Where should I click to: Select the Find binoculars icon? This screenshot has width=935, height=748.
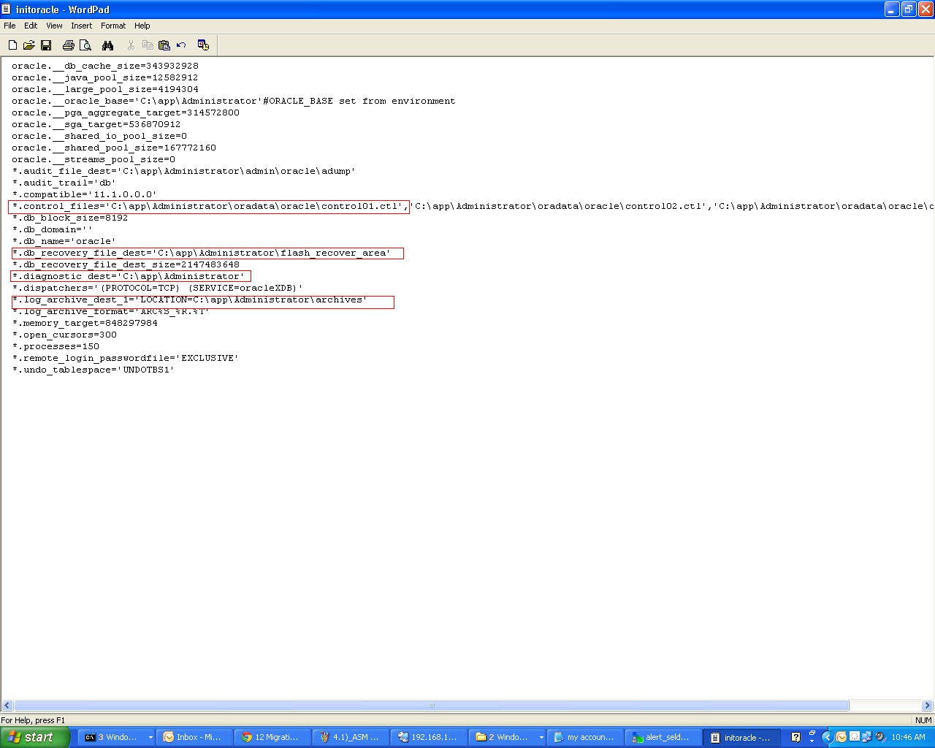pyautogui.click(x=107, y=45)
